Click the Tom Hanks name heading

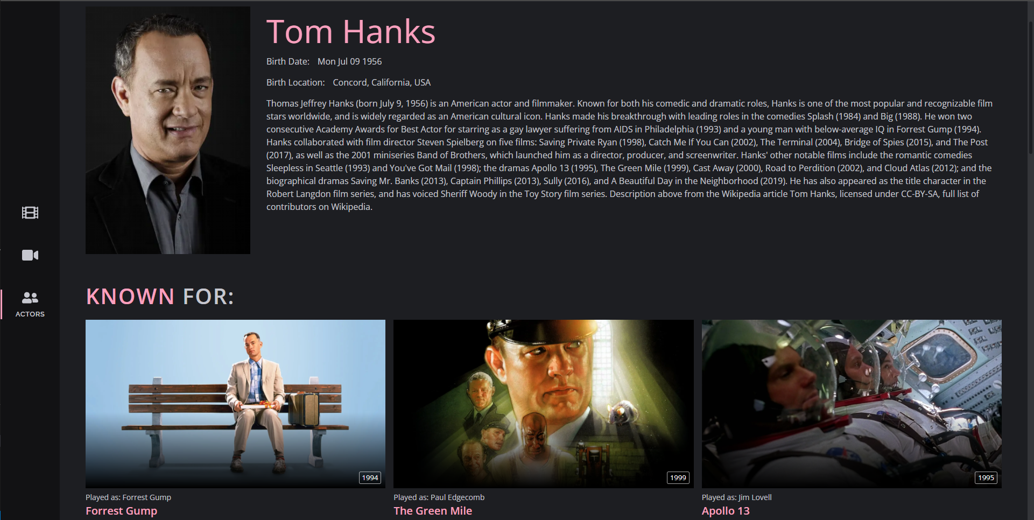[x=351, y=32]
